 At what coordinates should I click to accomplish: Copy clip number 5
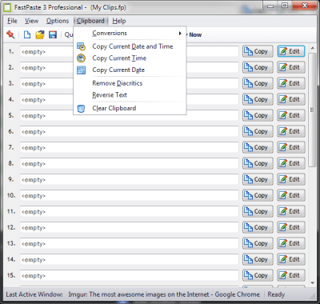coord(258,115)
